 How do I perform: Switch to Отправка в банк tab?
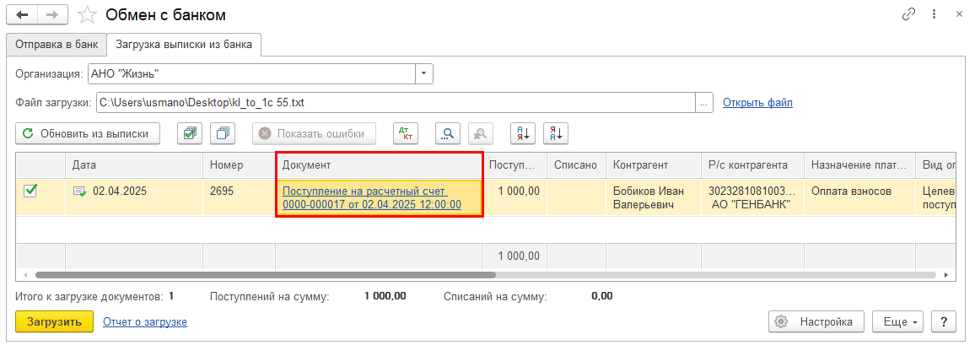pyautogui.click(x=55, y=44)
